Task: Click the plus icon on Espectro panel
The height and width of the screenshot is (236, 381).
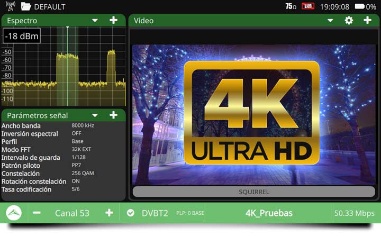Action: tap(113, 20)
